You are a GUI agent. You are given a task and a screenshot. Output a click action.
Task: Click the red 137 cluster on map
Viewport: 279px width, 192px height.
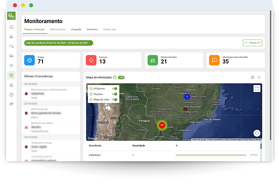162,125
